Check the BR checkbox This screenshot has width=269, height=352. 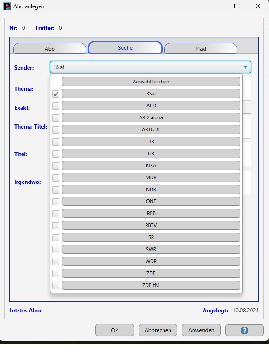point(56,141)
